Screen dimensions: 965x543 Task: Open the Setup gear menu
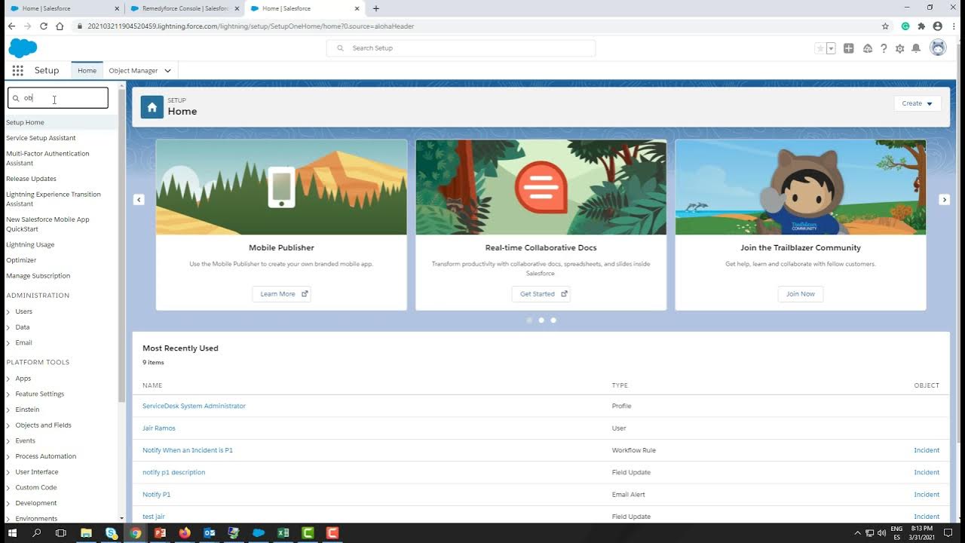point(899,48)
